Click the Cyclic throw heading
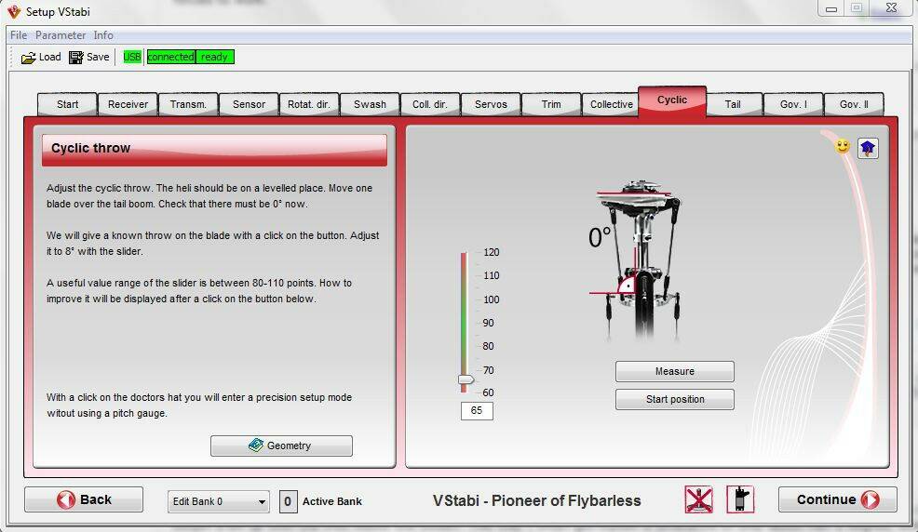This screenshot has width=918, height=532. click(x=90, y=149)
